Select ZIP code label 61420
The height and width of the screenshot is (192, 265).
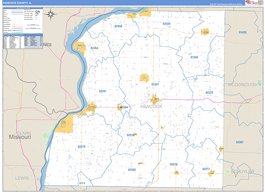point(242,32)
